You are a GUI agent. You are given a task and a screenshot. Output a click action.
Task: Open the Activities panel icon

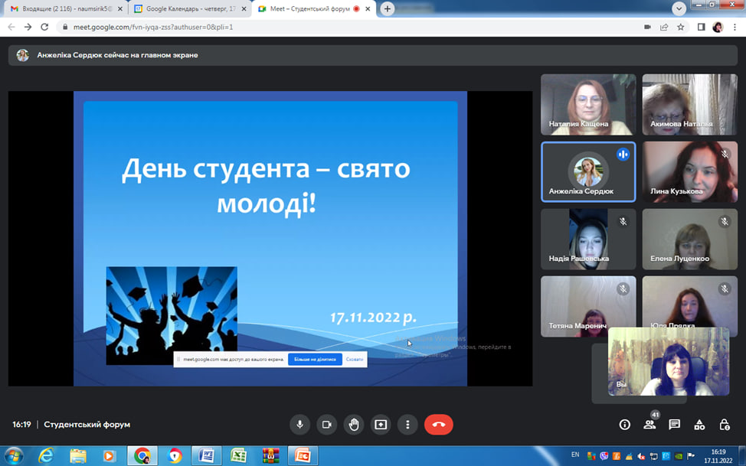(699, 425)
